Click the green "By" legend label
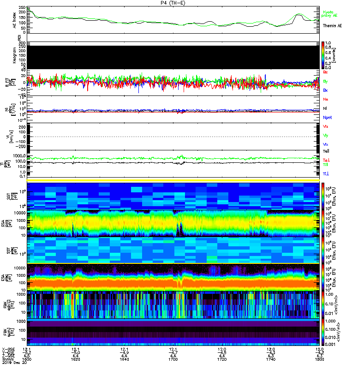 pos(325,82)
